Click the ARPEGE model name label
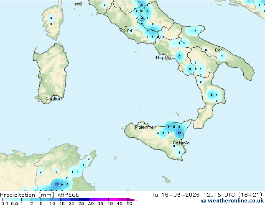 [x=68, y=195]
